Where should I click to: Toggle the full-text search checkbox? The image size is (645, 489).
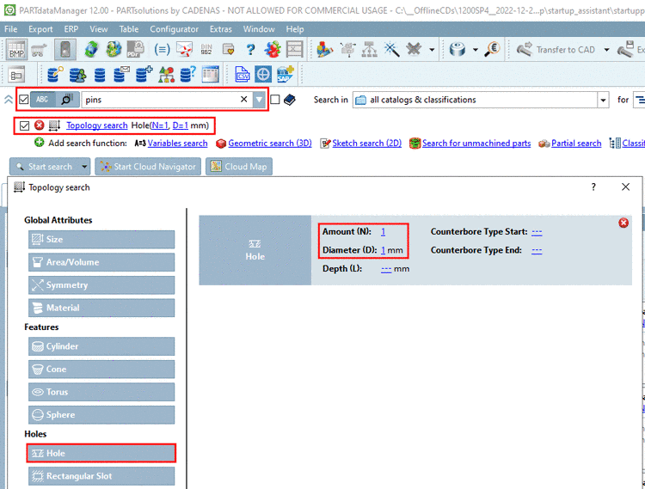tap(24, 100)
